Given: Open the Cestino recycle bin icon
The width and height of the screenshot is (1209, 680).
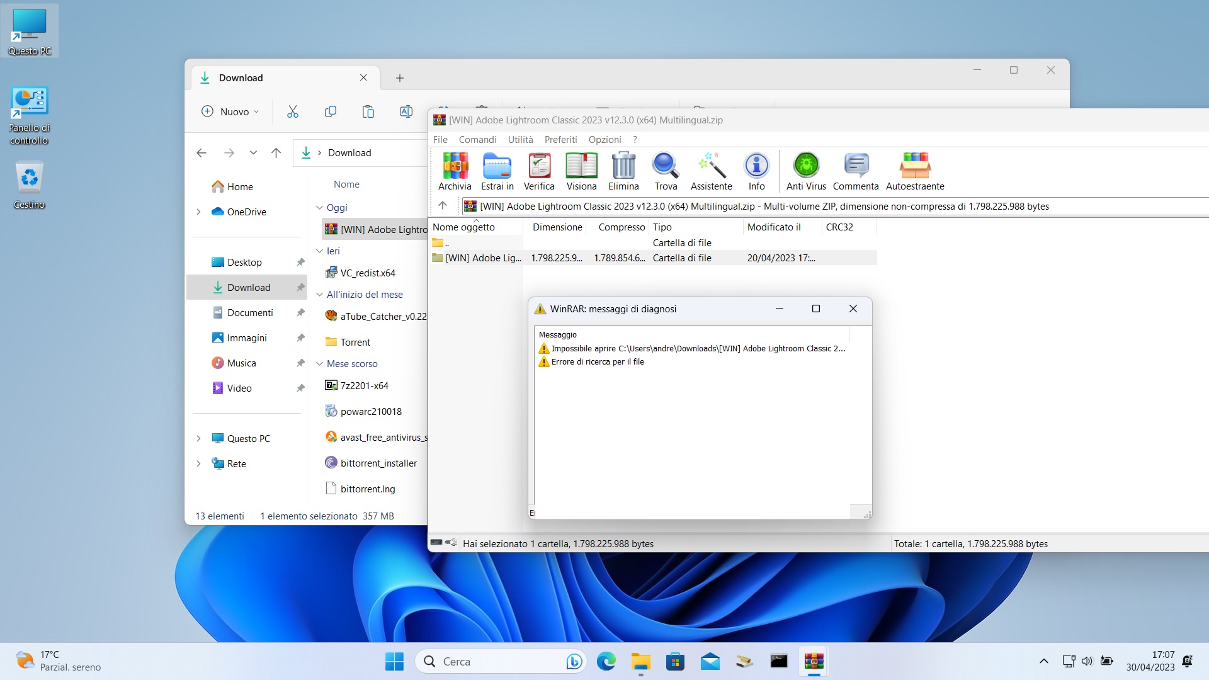Looking at the screenshot, I should [30, 185].
